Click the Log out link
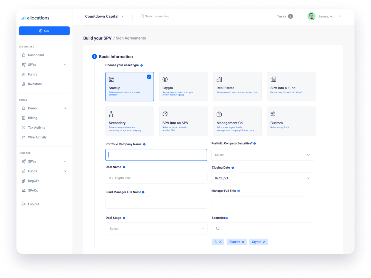 pyautogui.click(x=33, y=204)
